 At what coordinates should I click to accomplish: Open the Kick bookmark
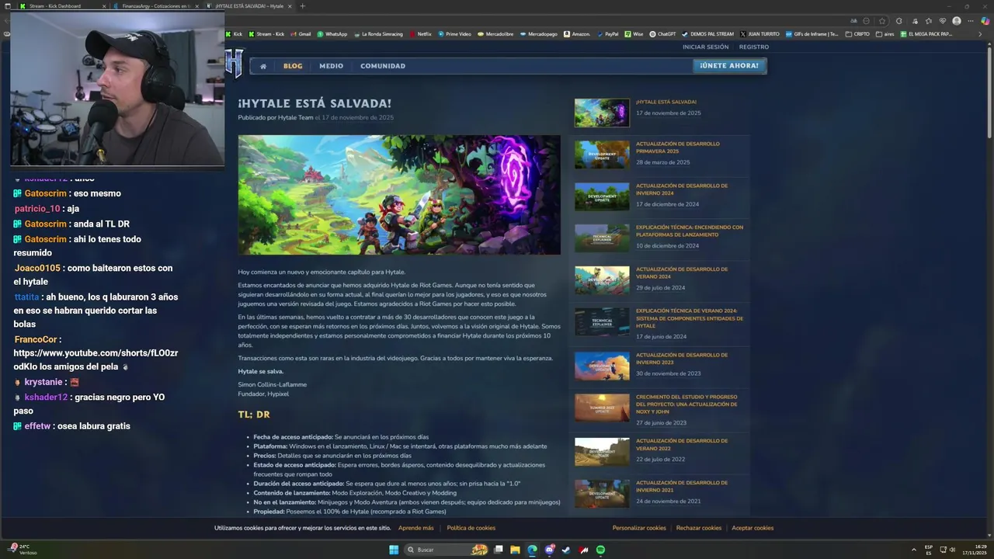point(234,34)
